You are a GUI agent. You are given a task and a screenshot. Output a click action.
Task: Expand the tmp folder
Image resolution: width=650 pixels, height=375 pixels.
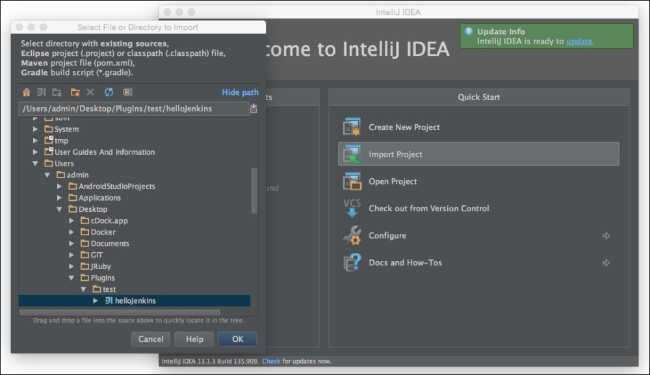[x=35, y=140]
